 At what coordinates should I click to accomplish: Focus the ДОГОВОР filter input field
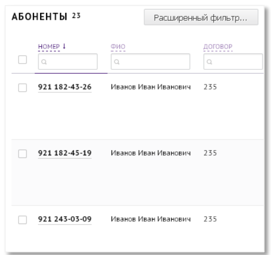pos(233,62)
